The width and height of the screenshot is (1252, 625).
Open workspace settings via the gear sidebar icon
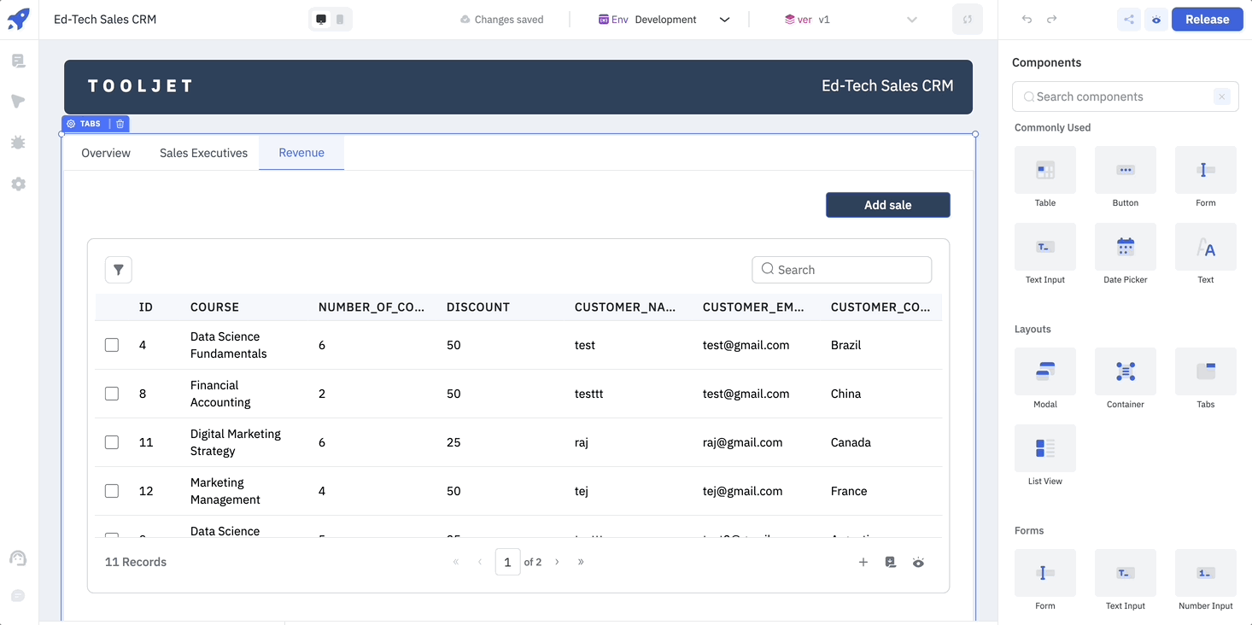18,184
